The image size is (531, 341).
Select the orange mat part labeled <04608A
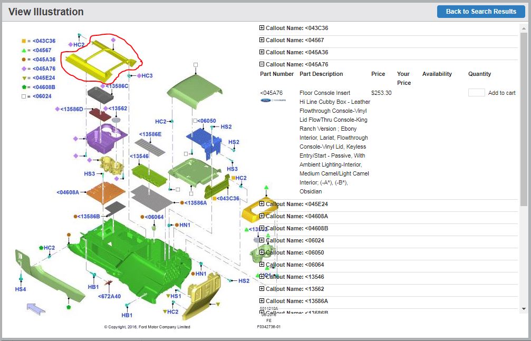pos(105,193)
